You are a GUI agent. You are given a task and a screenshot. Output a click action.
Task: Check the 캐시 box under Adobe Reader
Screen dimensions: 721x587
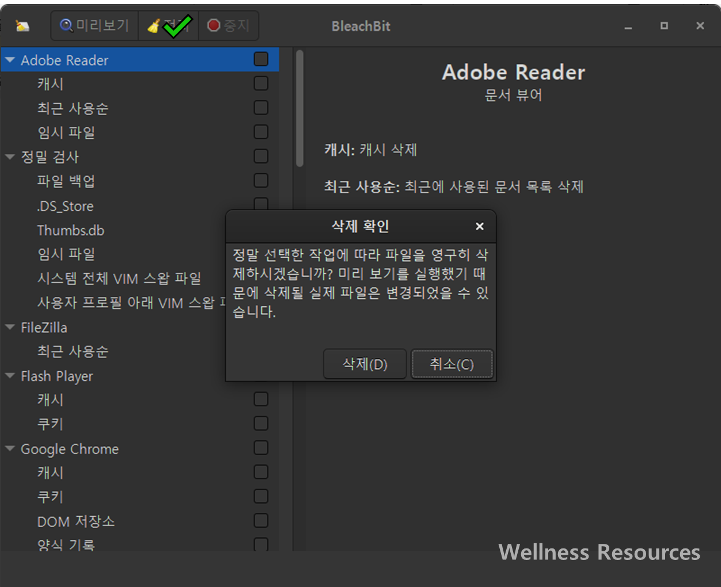pos(261,83)
